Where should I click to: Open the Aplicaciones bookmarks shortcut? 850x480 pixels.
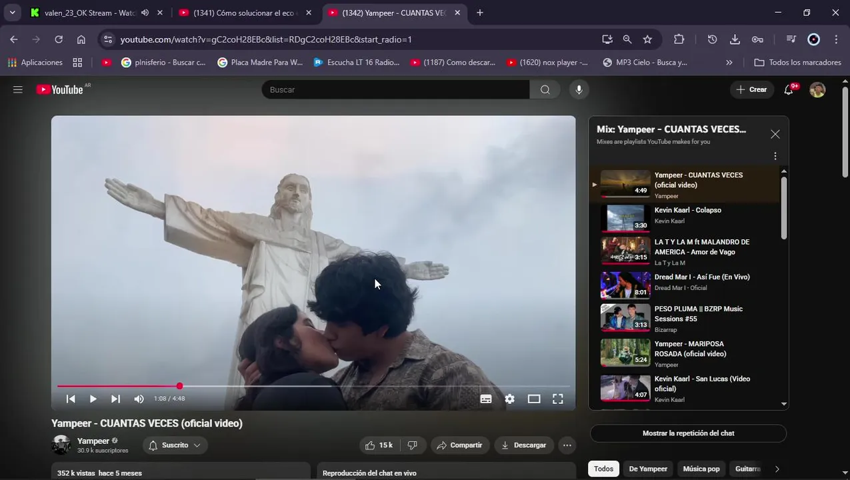point(35,62)
